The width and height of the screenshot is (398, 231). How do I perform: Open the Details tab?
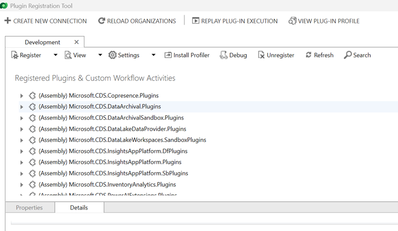tap(79, 207)
